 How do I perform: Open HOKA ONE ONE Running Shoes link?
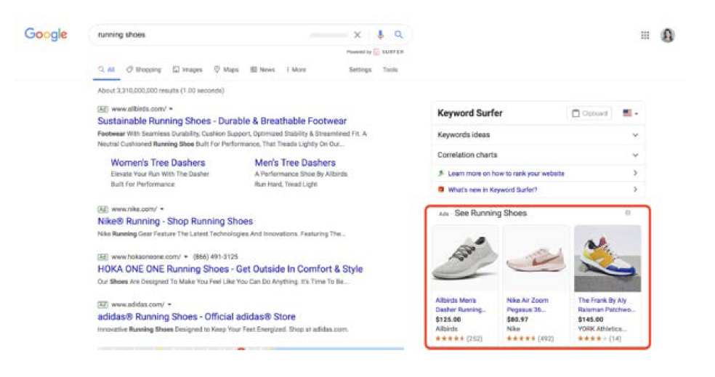[230, 269]
